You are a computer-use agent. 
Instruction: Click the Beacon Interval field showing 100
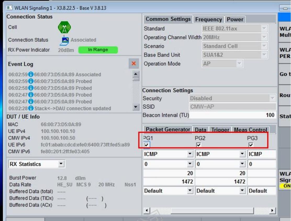click(233, 115)
